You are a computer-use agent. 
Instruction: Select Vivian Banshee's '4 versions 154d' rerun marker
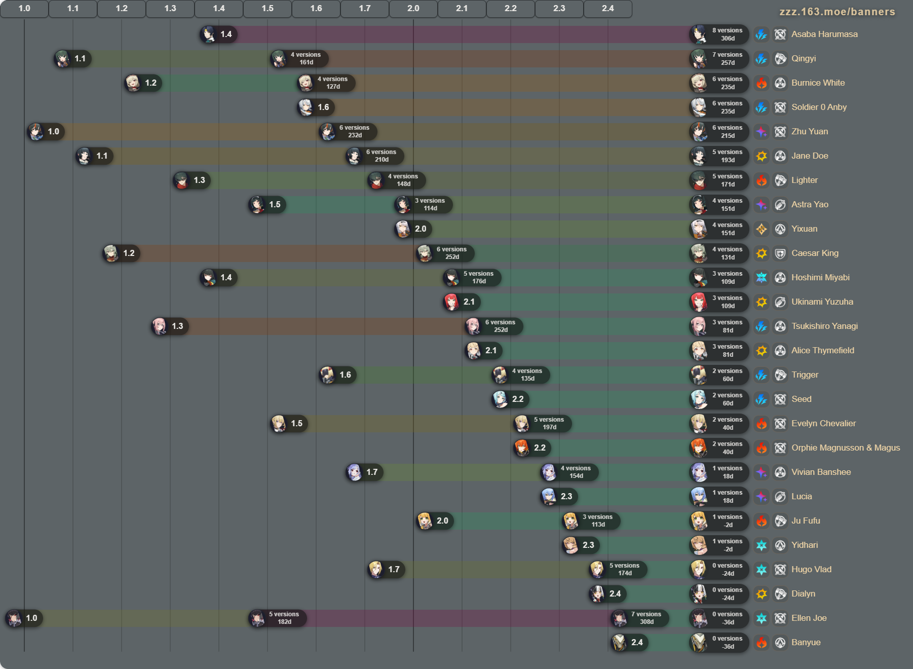(x=569, y=472)
